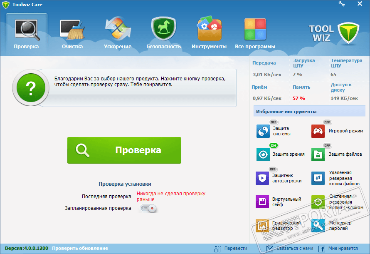Go to the Безопасность tab
Image resolution: width=370 pixels, height=254 pixels.
[163, 34]
